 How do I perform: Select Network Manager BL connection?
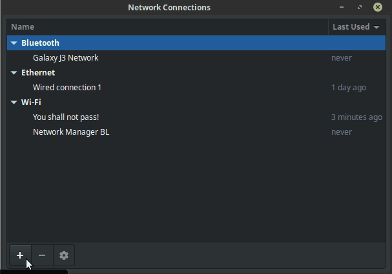pyautogui.click(x=71, y=132)
